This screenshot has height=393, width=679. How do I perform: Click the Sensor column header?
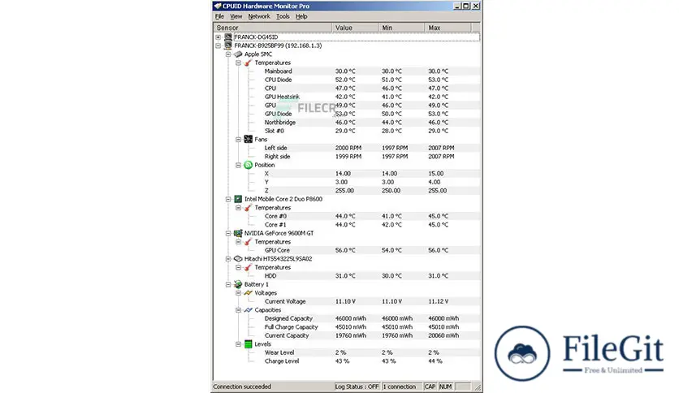pyautogui.click(x=273, y=28)
